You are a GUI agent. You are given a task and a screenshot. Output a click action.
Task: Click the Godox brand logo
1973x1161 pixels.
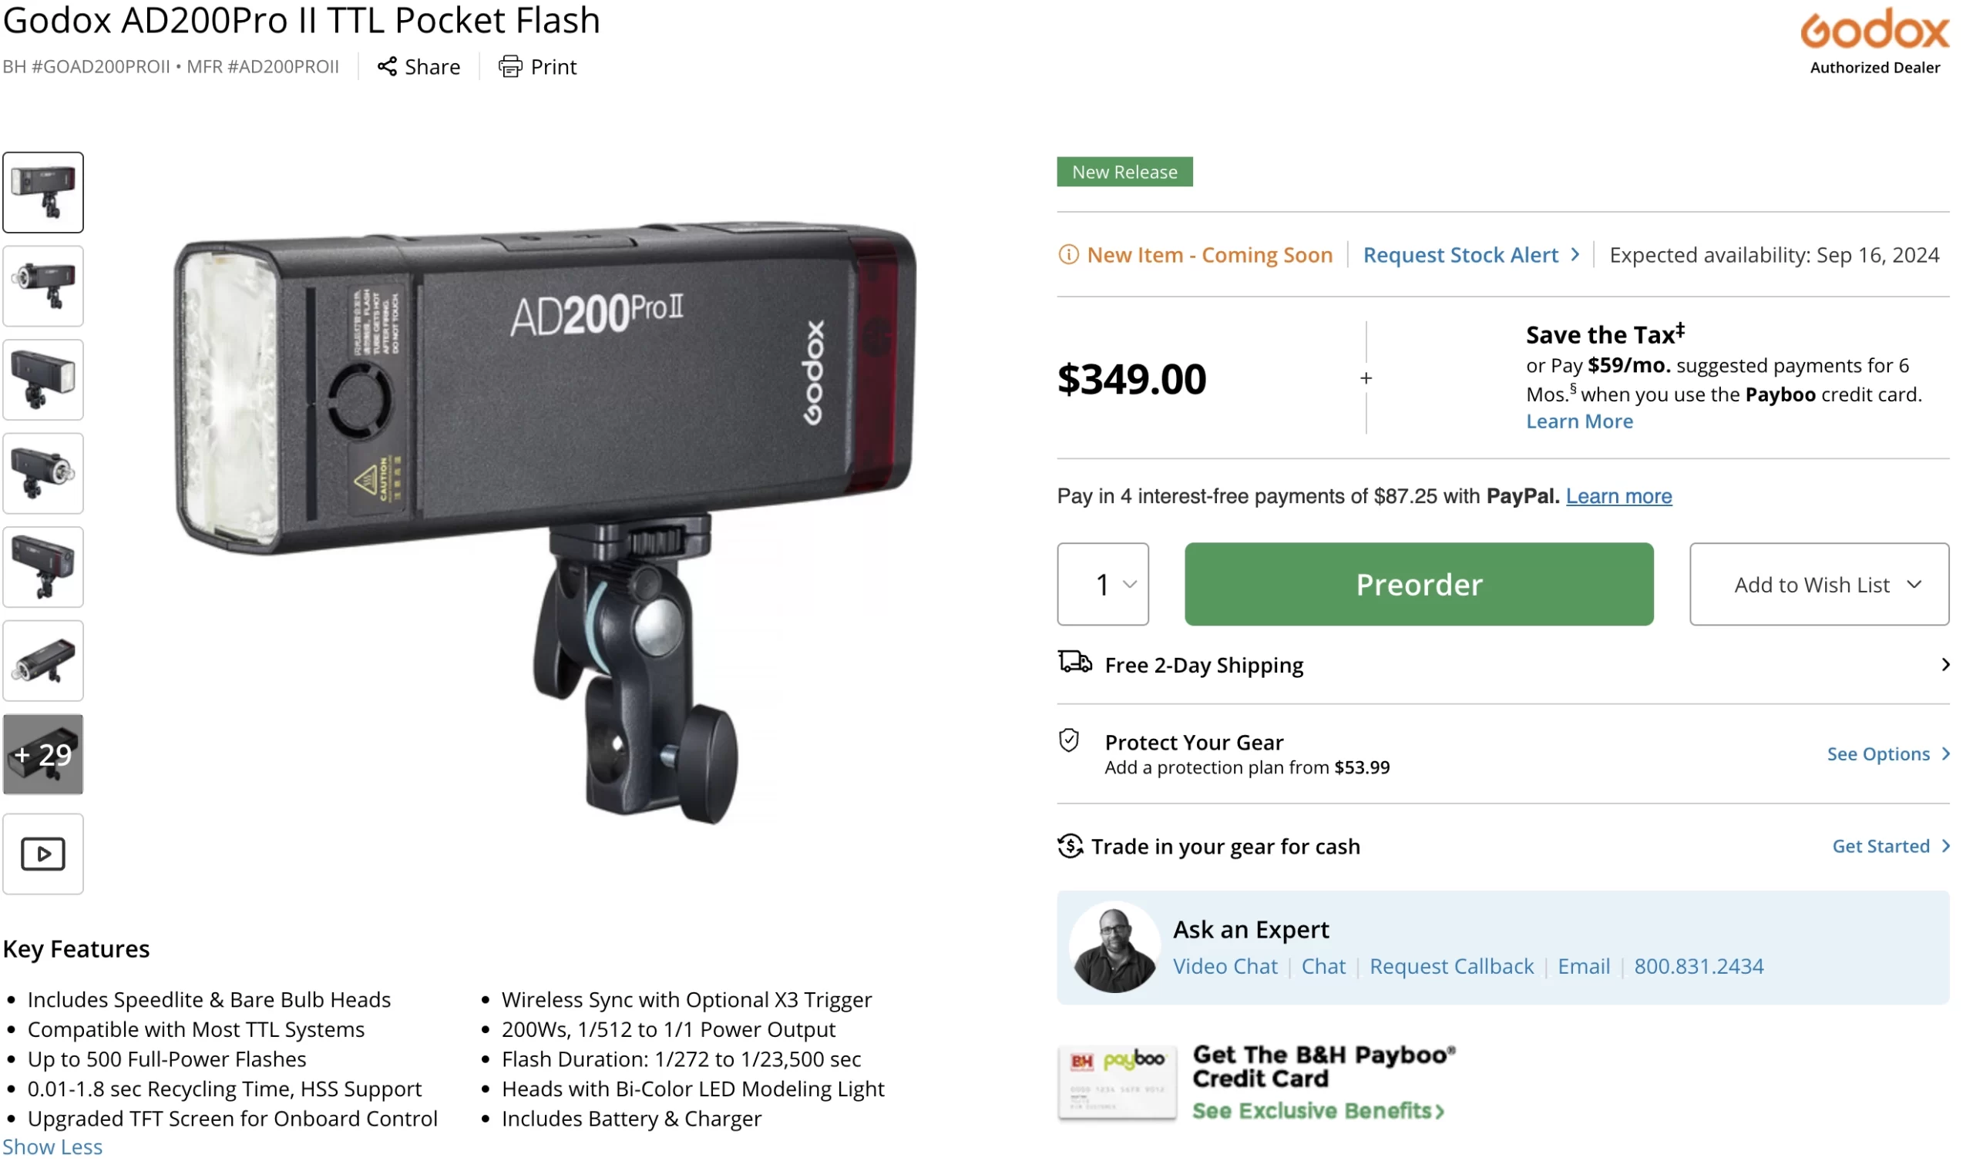[1874, 32]
